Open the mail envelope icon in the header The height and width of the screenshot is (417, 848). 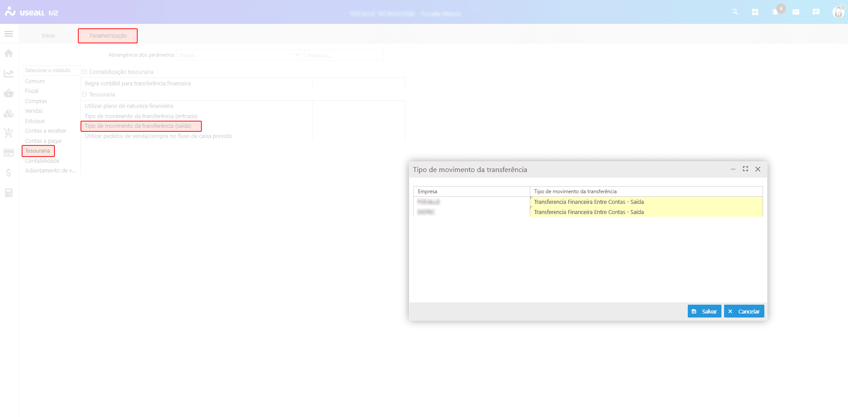point(796,12)
